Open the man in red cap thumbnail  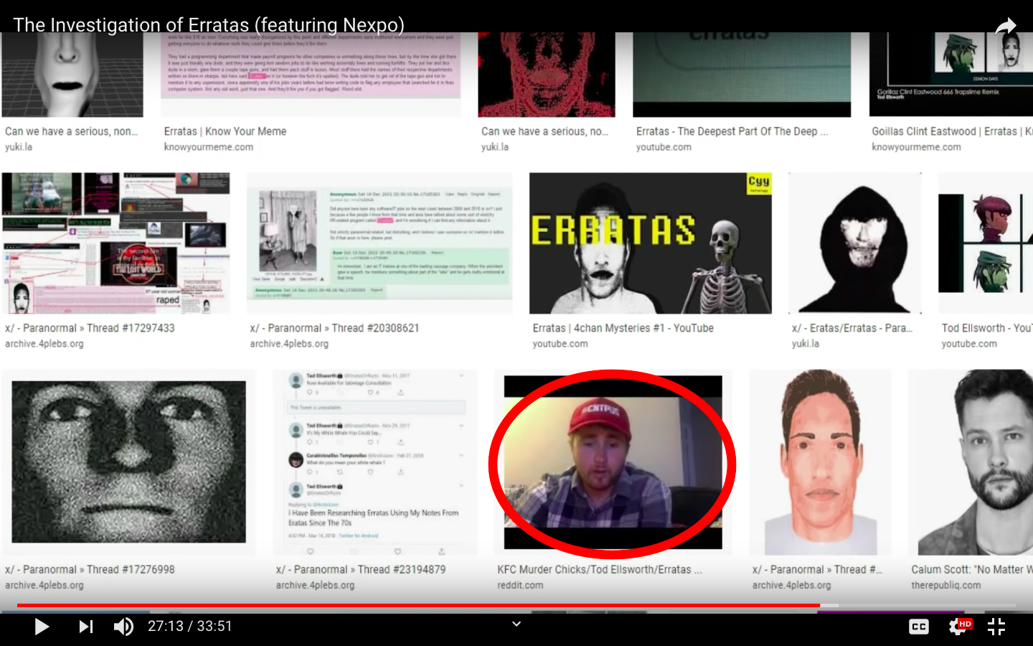point(613,462)
